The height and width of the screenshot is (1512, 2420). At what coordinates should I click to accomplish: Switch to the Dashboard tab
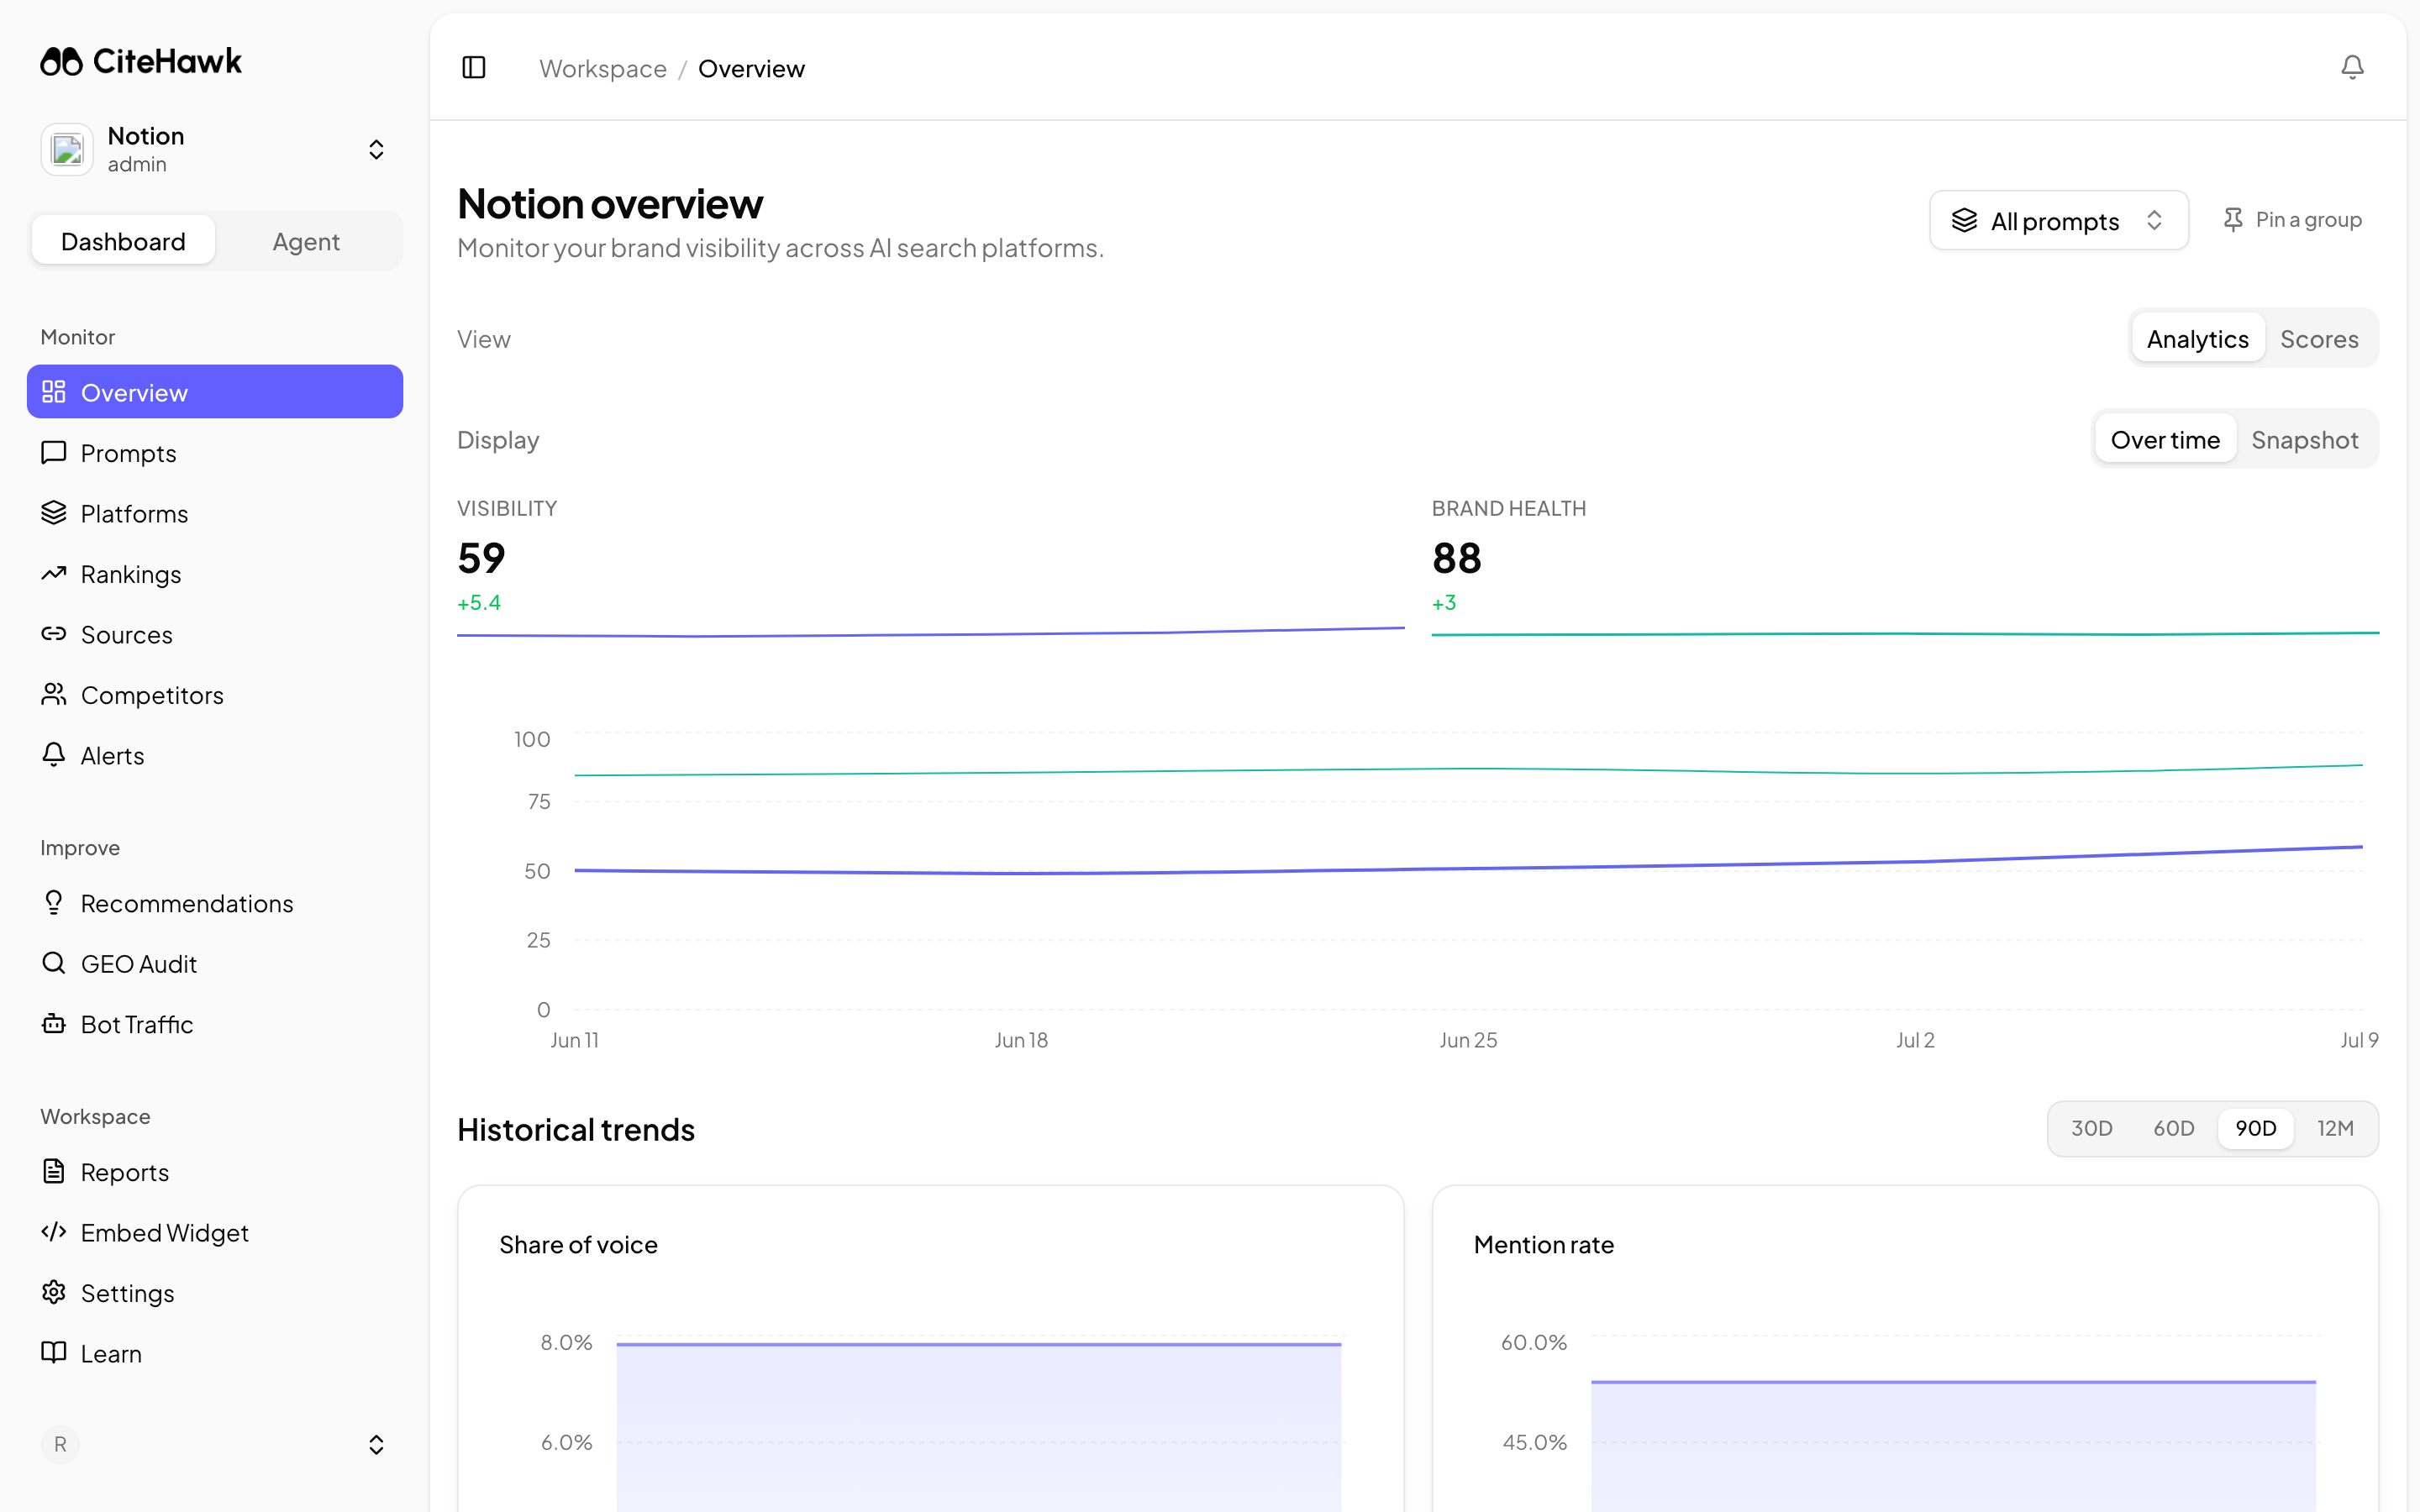pyautogui.click(x=123, y=241)
